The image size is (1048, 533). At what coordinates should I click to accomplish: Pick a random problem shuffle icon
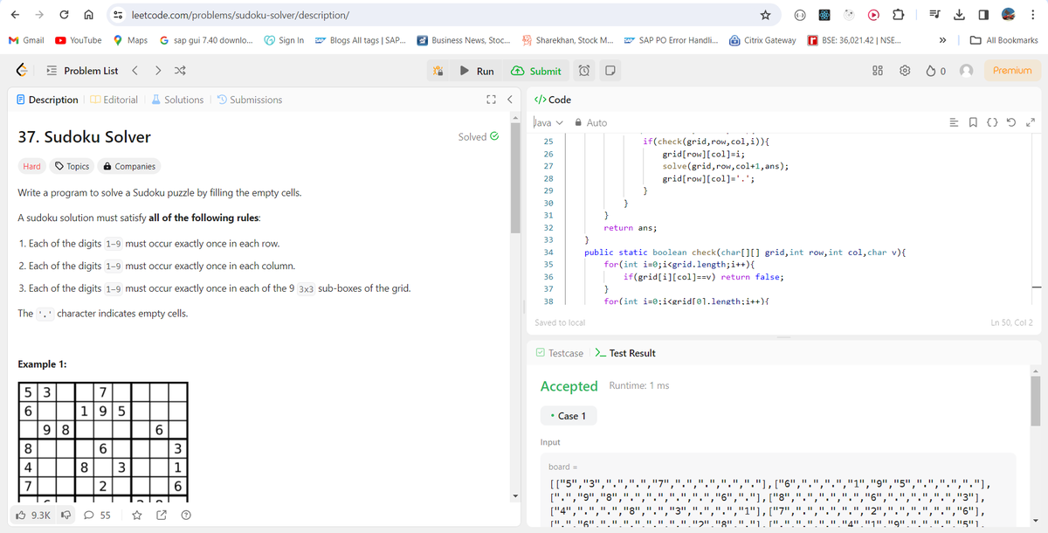[x=180, y=71]
